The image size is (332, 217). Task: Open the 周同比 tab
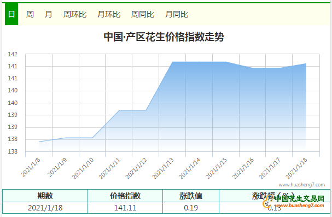click(143, 14)
